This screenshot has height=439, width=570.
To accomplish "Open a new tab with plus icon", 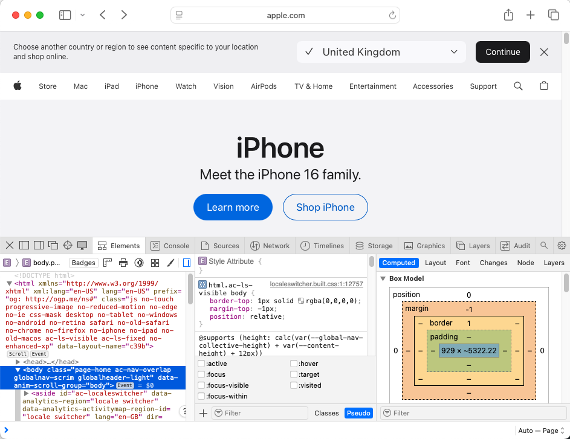I will [x=530, y=15].
